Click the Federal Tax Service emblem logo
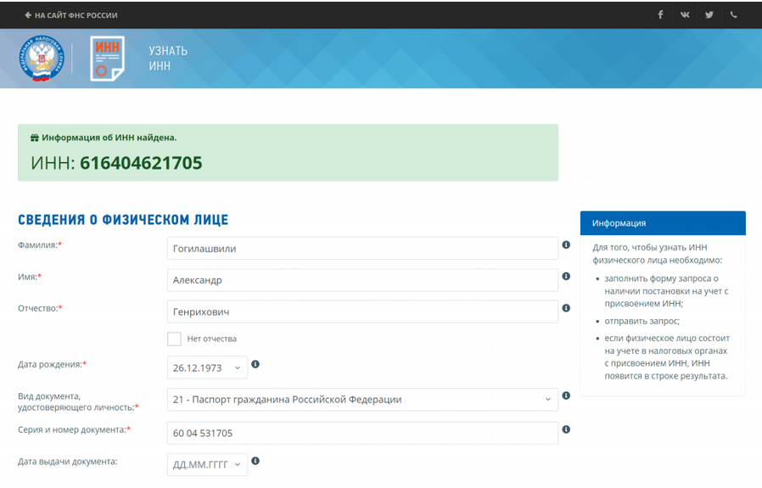 [39, 59]
